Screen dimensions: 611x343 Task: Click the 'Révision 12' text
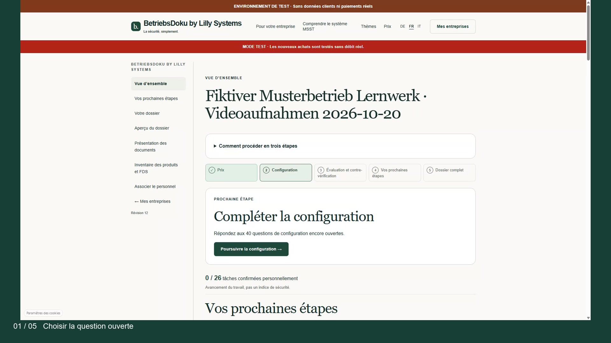139,213
